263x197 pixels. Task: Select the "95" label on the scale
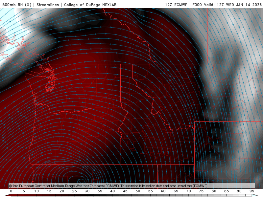pos(252,191)
